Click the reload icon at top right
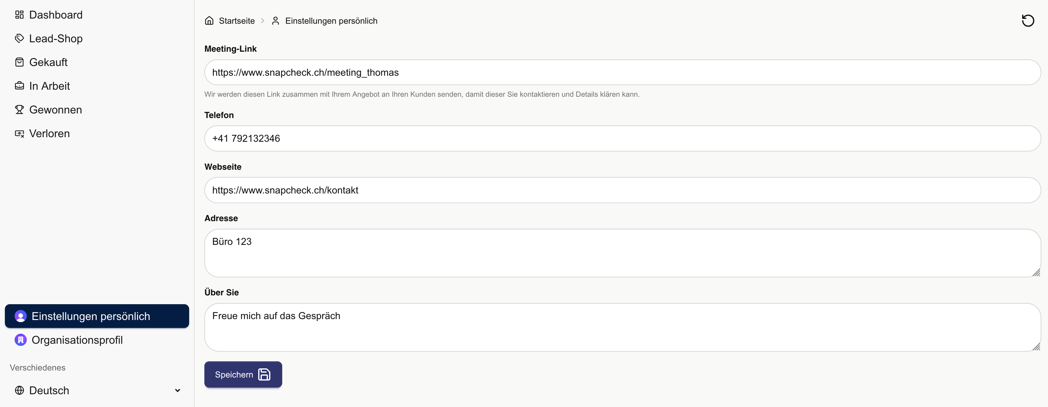The height and width of the screenshot is (407, 1048). 1028,21
